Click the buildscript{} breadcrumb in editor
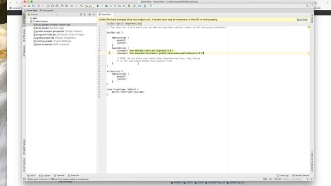Screen dimensions: 331x186 point(115,24)
